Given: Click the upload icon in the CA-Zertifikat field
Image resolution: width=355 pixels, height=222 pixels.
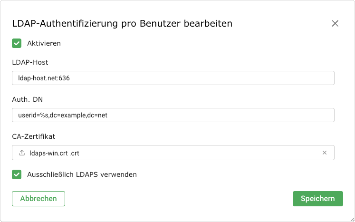Looking at the screenshot, I should (x=21, y=153).
